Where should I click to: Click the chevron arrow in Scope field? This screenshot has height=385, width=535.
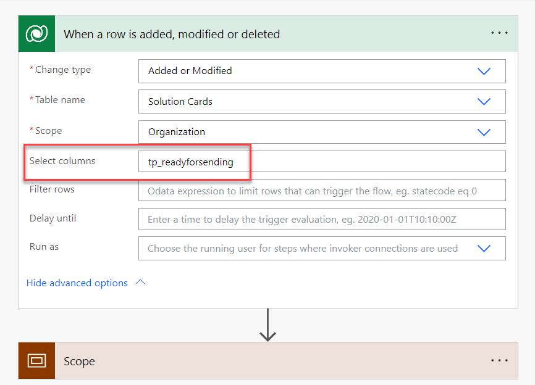tap(484, 132)
